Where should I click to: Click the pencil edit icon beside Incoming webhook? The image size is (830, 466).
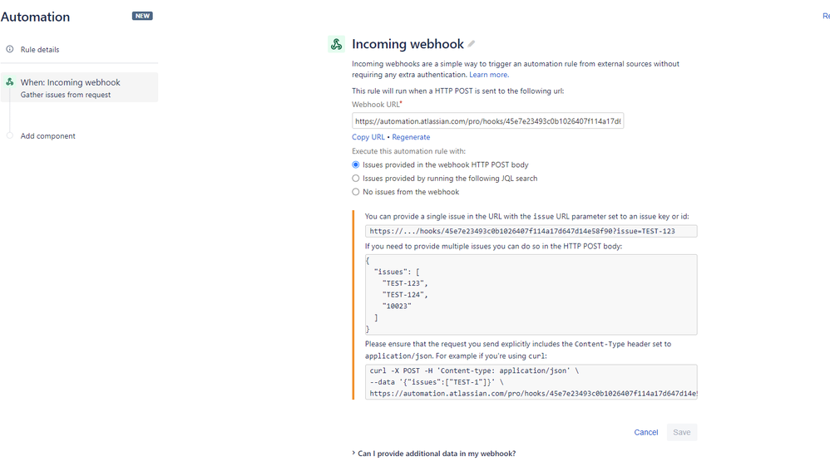point(471,44)
